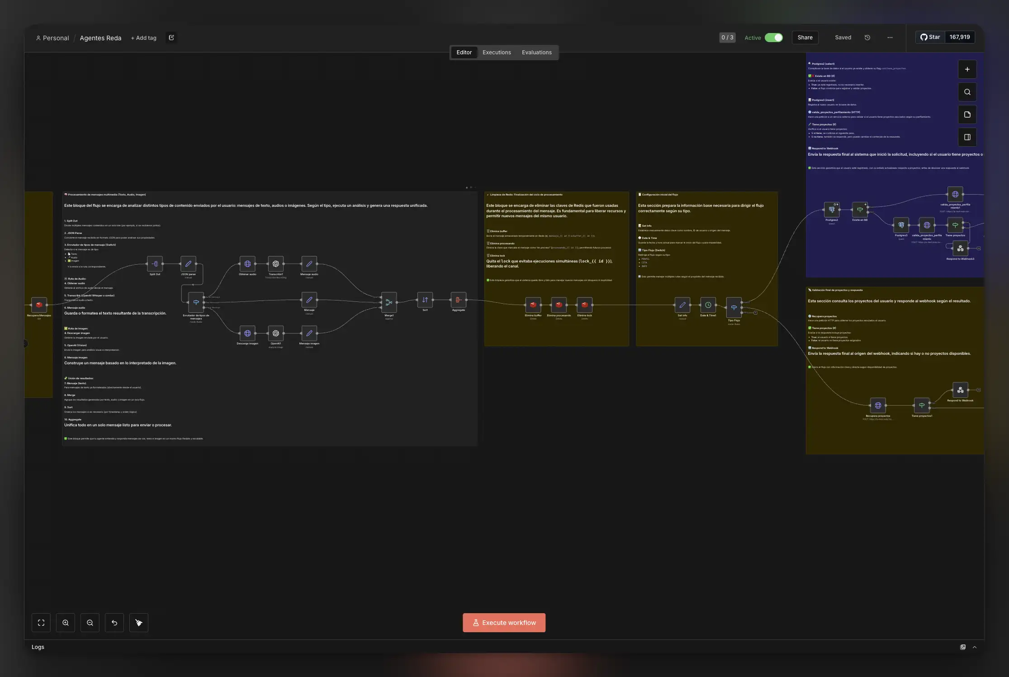The image size is (1009, 677).
Task: Switch to the Evaluations tab
Action: 536,52
